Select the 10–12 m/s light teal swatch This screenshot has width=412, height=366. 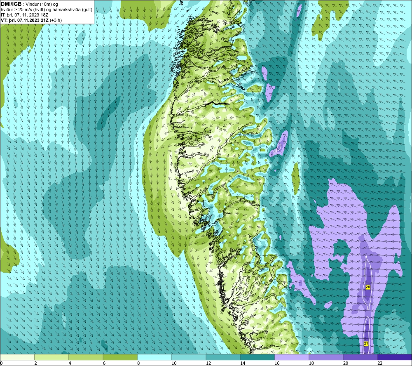(189, 357)
